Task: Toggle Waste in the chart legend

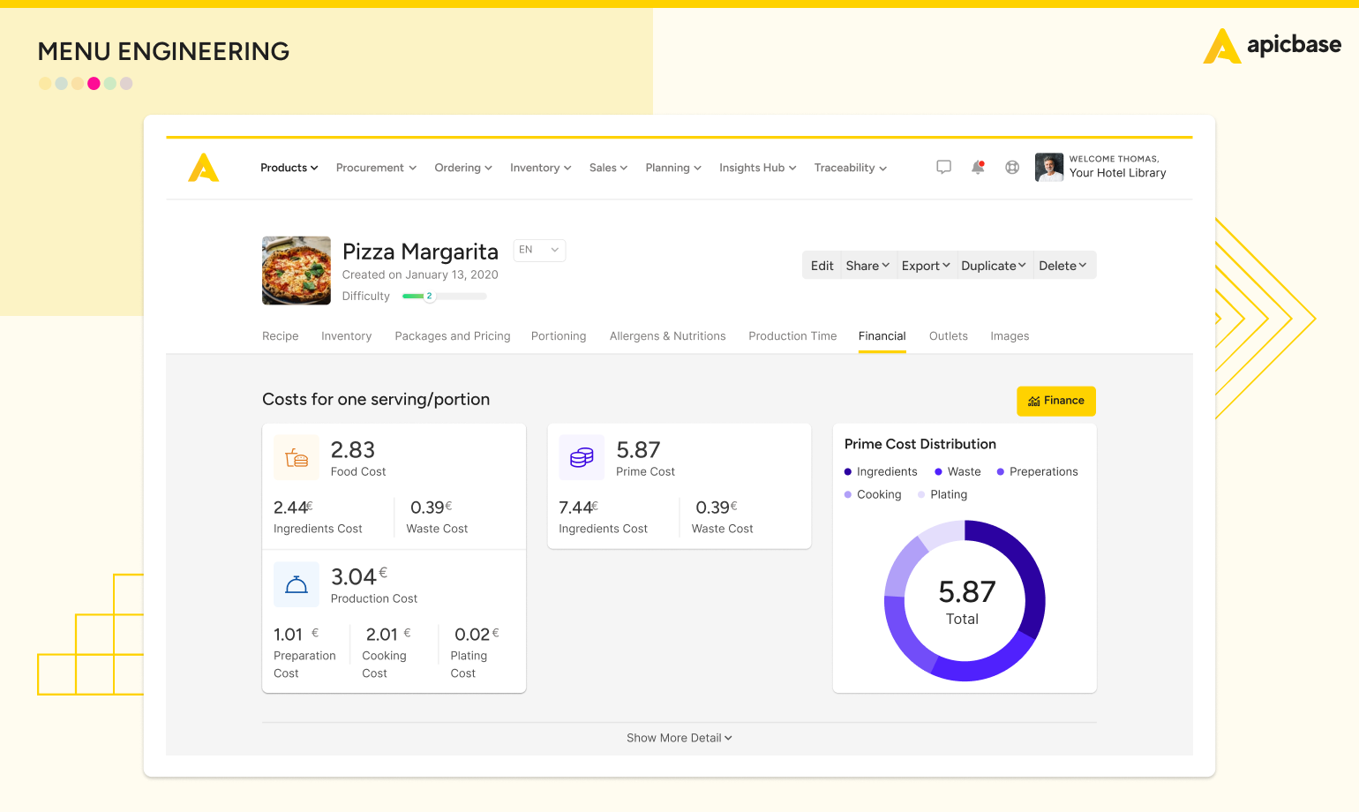Action: point(957,472)
